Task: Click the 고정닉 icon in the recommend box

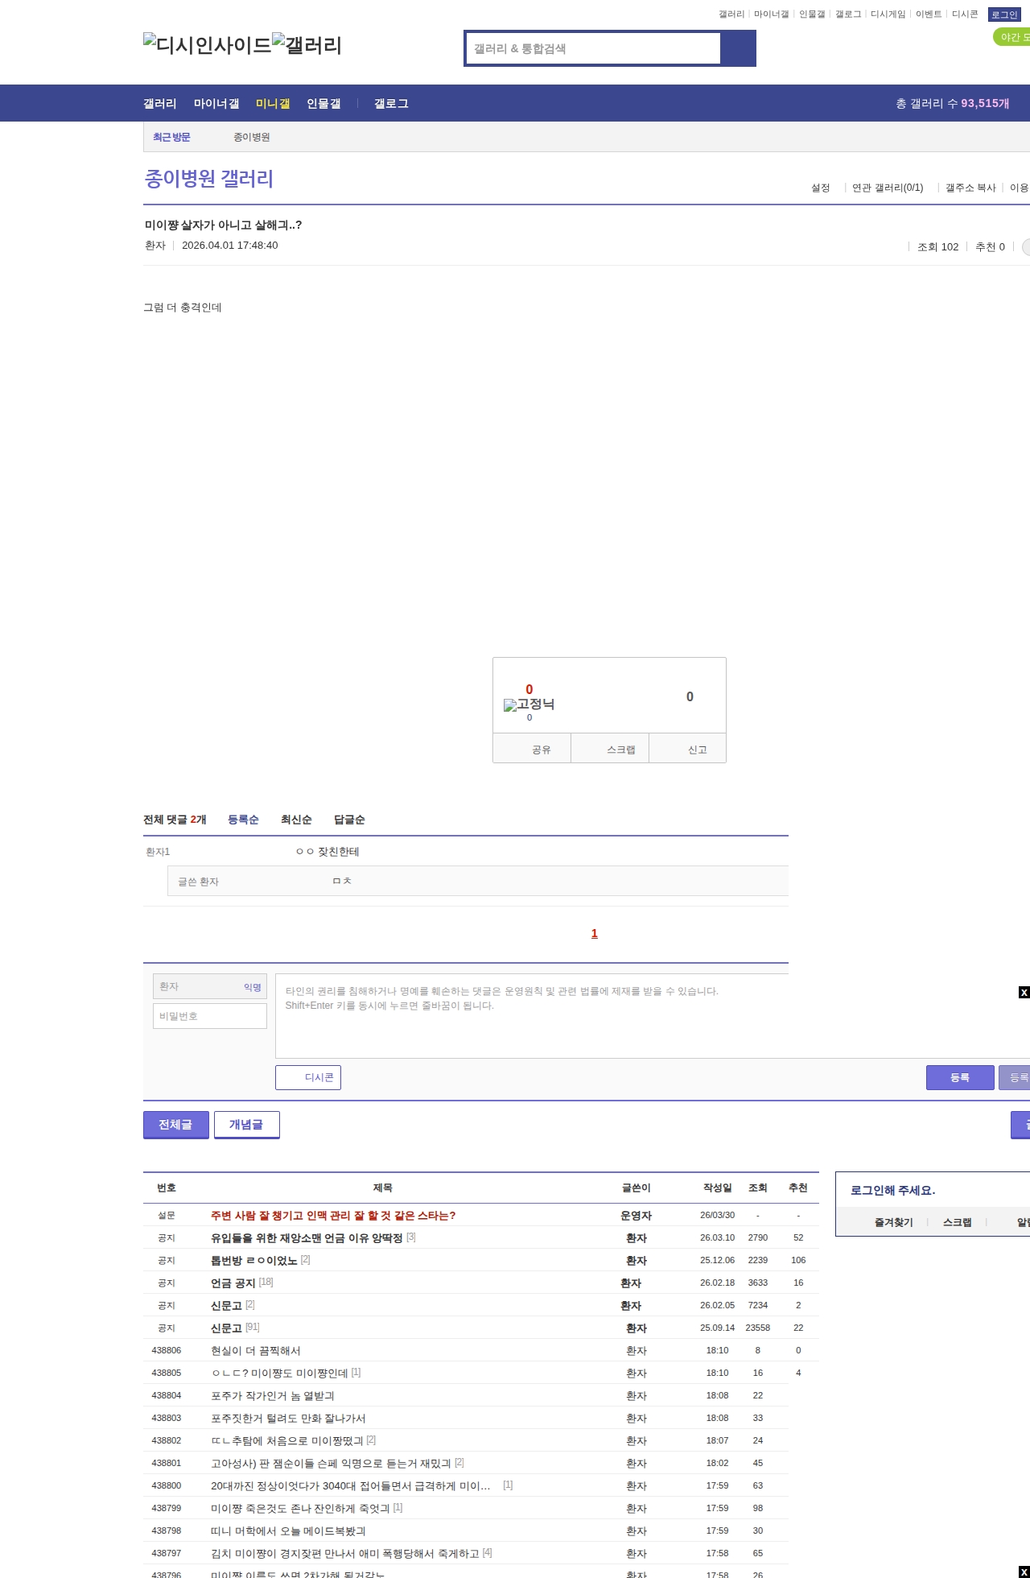Action: coord(529,704)
